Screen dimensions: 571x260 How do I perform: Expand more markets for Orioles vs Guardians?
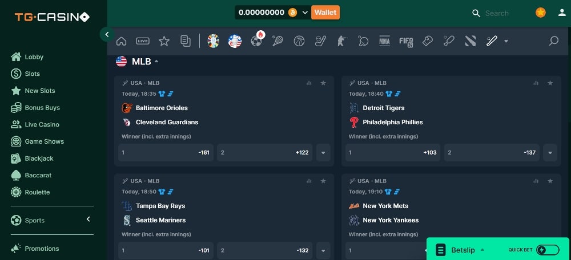tap(323, 153)
